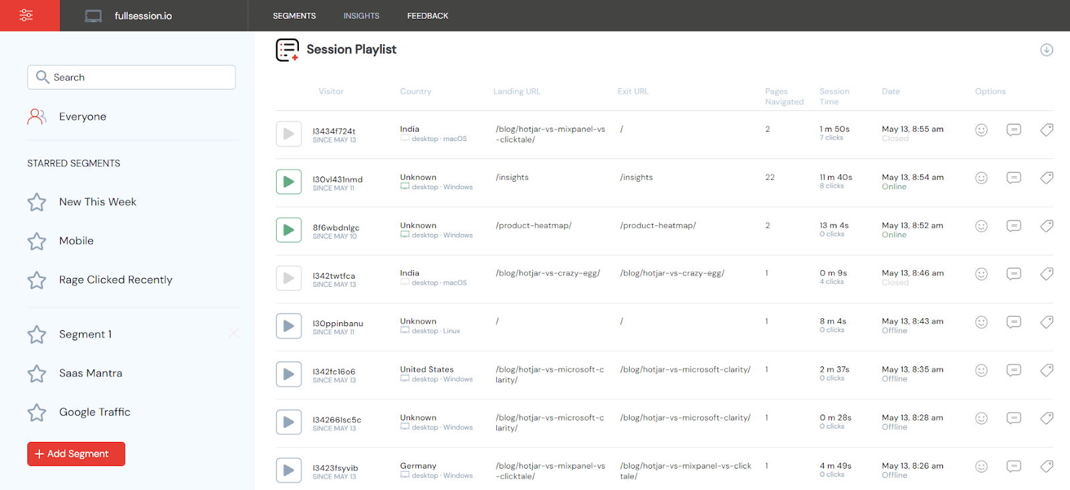Screen dimensions: 1070x490
Task: Switch to the INSIGHTS tab
Action: 361,16
